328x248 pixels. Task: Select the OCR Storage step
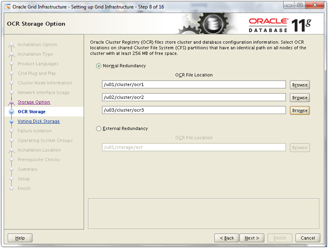tap(32, 112)
